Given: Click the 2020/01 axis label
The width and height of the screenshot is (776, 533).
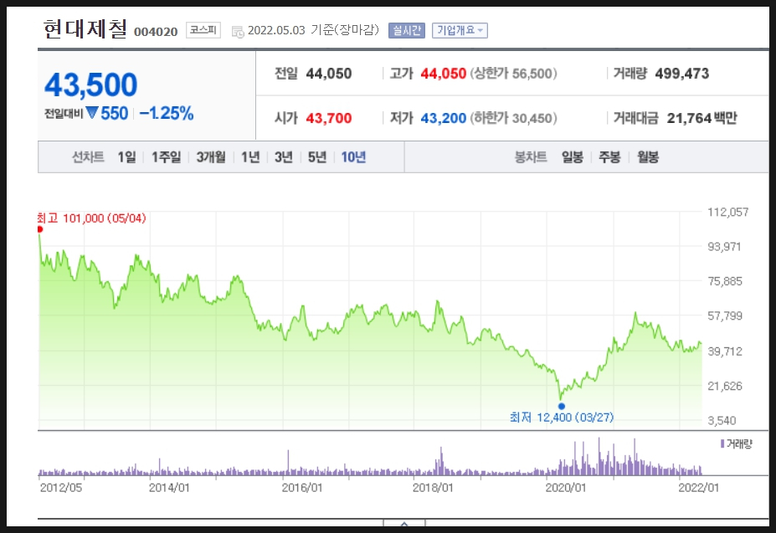Looking at the screenshot, I should tap(566, 488).
